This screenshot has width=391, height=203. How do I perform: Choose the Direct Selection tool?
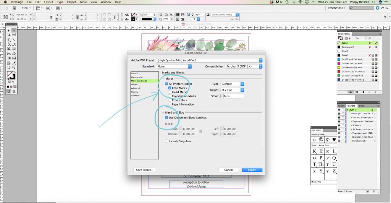14,31
